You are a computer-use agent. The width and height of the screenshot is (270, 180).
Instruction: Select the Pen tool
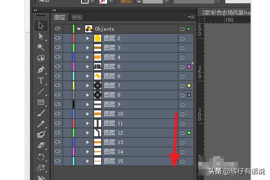(x=41, y=70)
